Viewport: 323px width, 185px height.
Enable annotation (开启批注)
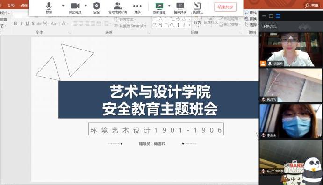pos(197,8)
